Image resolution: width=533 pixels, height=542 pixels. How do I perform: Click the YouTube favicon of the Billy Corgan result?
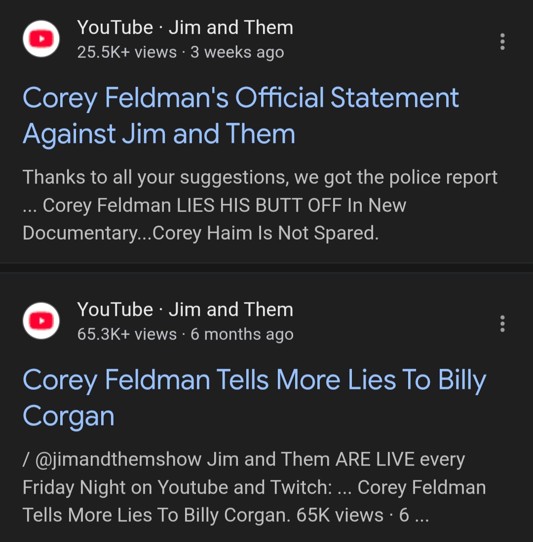[41, 321]
